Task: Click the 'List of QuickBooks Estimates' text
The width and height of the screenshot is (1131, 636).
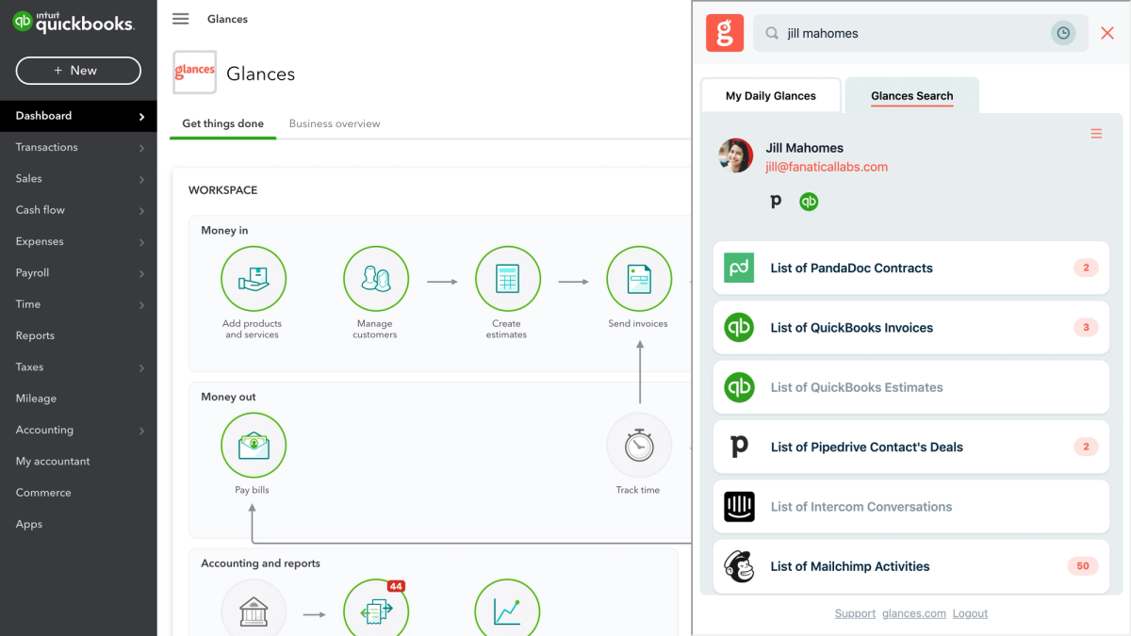Action: (857, 387)
